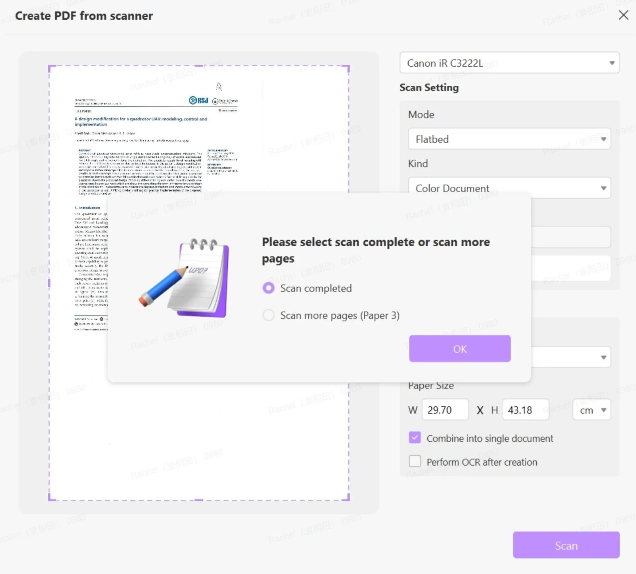Screen dimensions: 636x574
Task: Enable the Perform OCR after creation checkbox
Action: [415, 461]
